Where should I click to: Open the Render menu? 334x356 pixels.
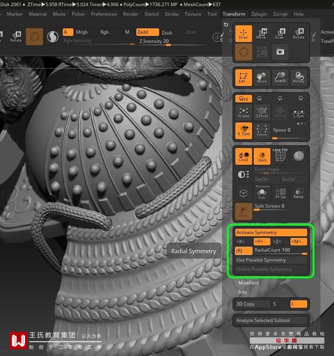[131, 14]
